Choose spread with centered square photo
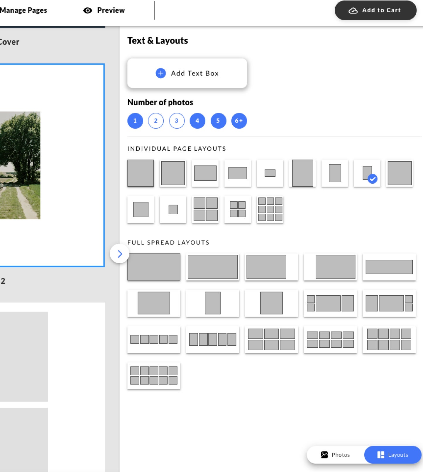Screen dimensions: 423x472 coord(272,303)
